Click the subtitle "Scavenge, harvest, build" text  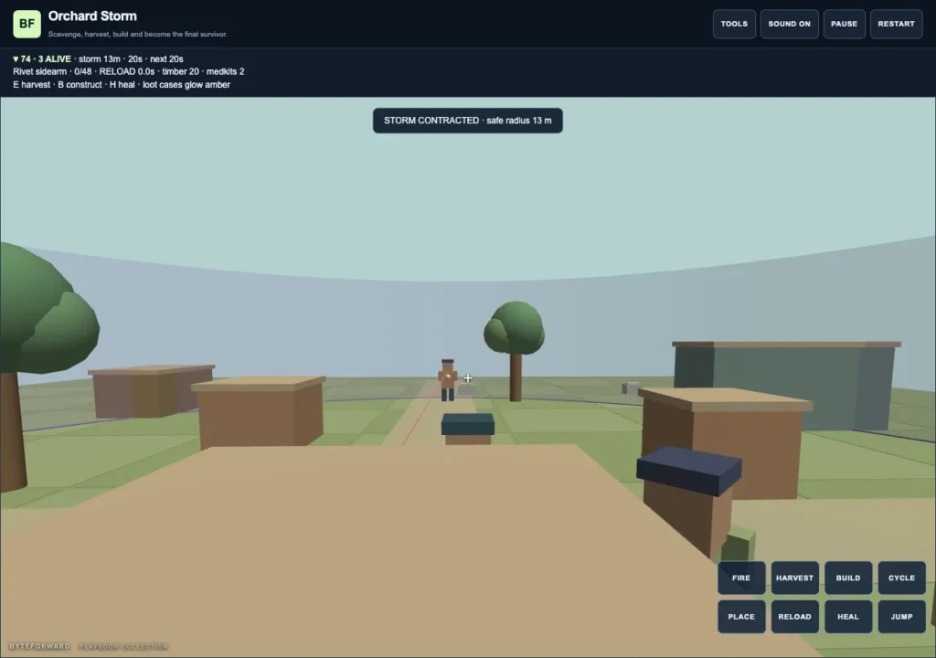tap(137, 34)
